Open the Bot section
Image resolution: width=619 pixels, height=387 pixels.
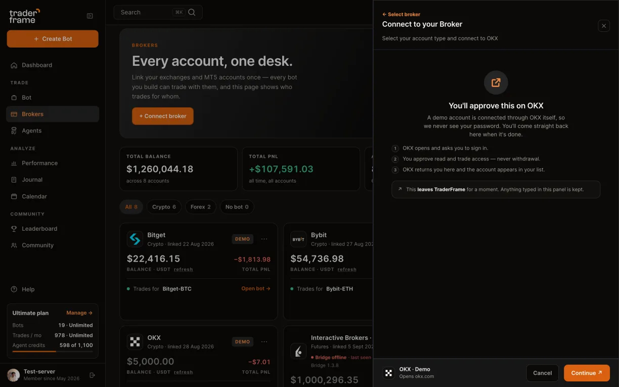[53, 98]
